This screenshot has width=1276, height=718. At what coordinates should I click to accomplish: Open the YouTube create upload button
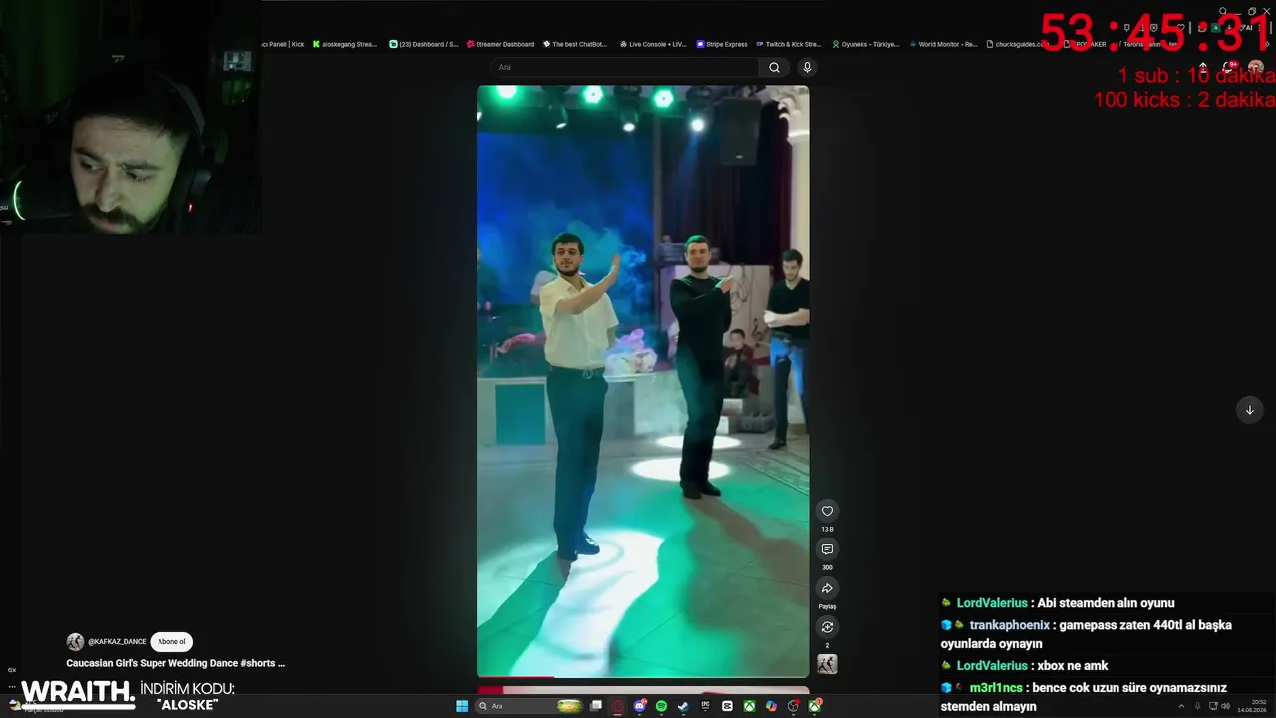point(1203,67)
